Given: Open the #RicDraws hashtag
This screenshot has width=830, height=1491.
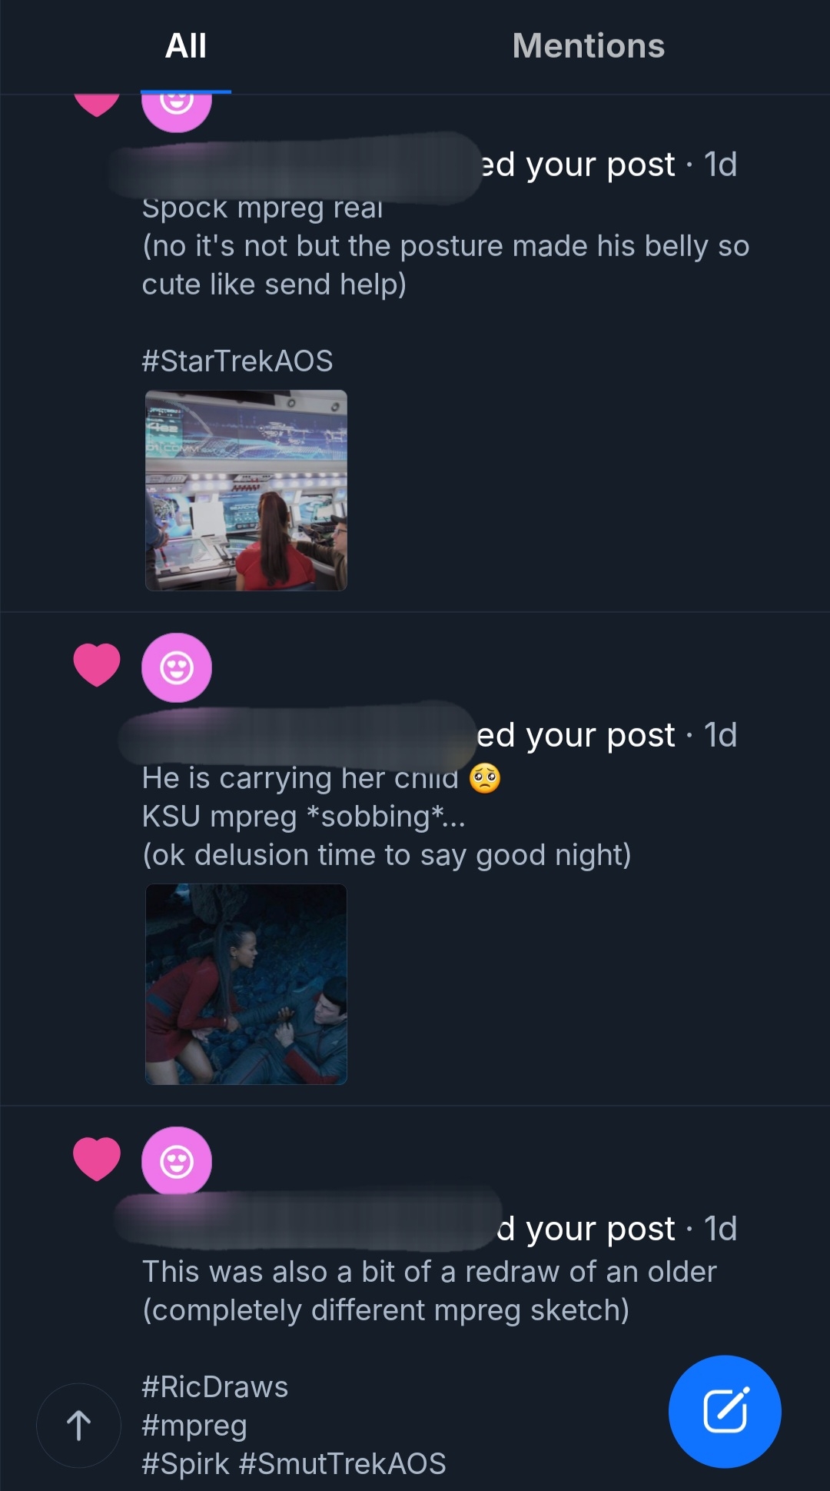Looking at the screenshot, I should 215,1386.
